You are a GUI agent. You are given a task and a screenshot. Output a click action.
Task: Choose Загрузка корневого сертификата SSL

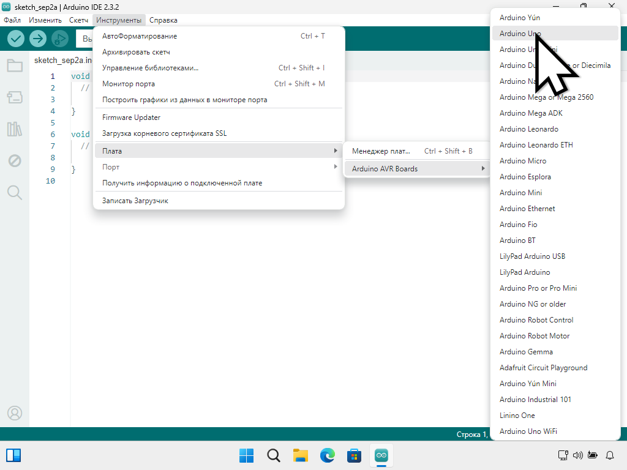(x=219, y=133)
